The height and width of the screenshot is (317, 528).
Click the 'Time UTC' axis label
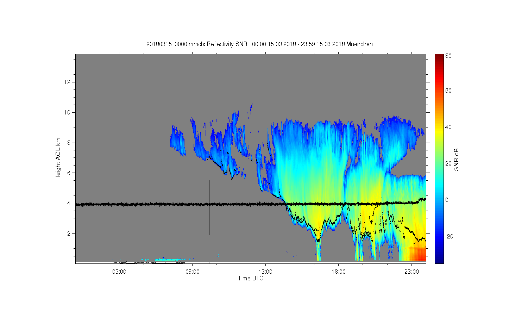click(251, 278)
